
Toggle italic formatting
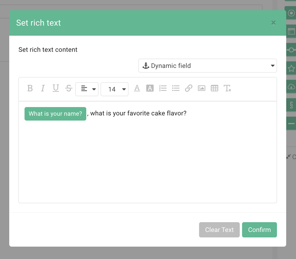[43, 88]
